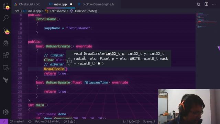The height and width of the screenshot is (124, 220).
Task: Open the Explorer view in activity bar
Action: tap(6, 6)
